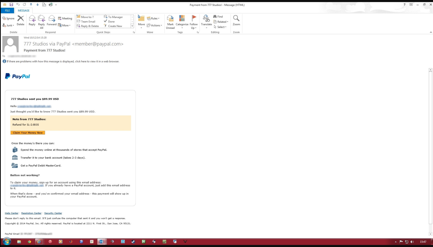
Task: Translate the message text
Action: pyautogui.click(x=206, y=22)
